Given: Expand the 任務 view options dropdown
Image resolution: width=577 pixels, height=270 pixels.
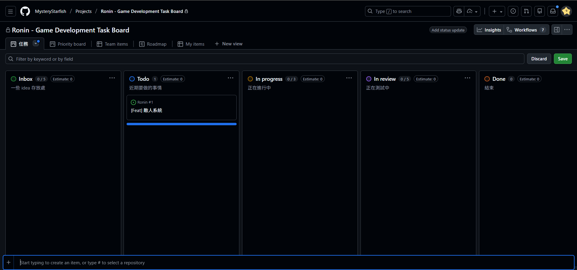Looking at the screenshot, I should [36, 44].
